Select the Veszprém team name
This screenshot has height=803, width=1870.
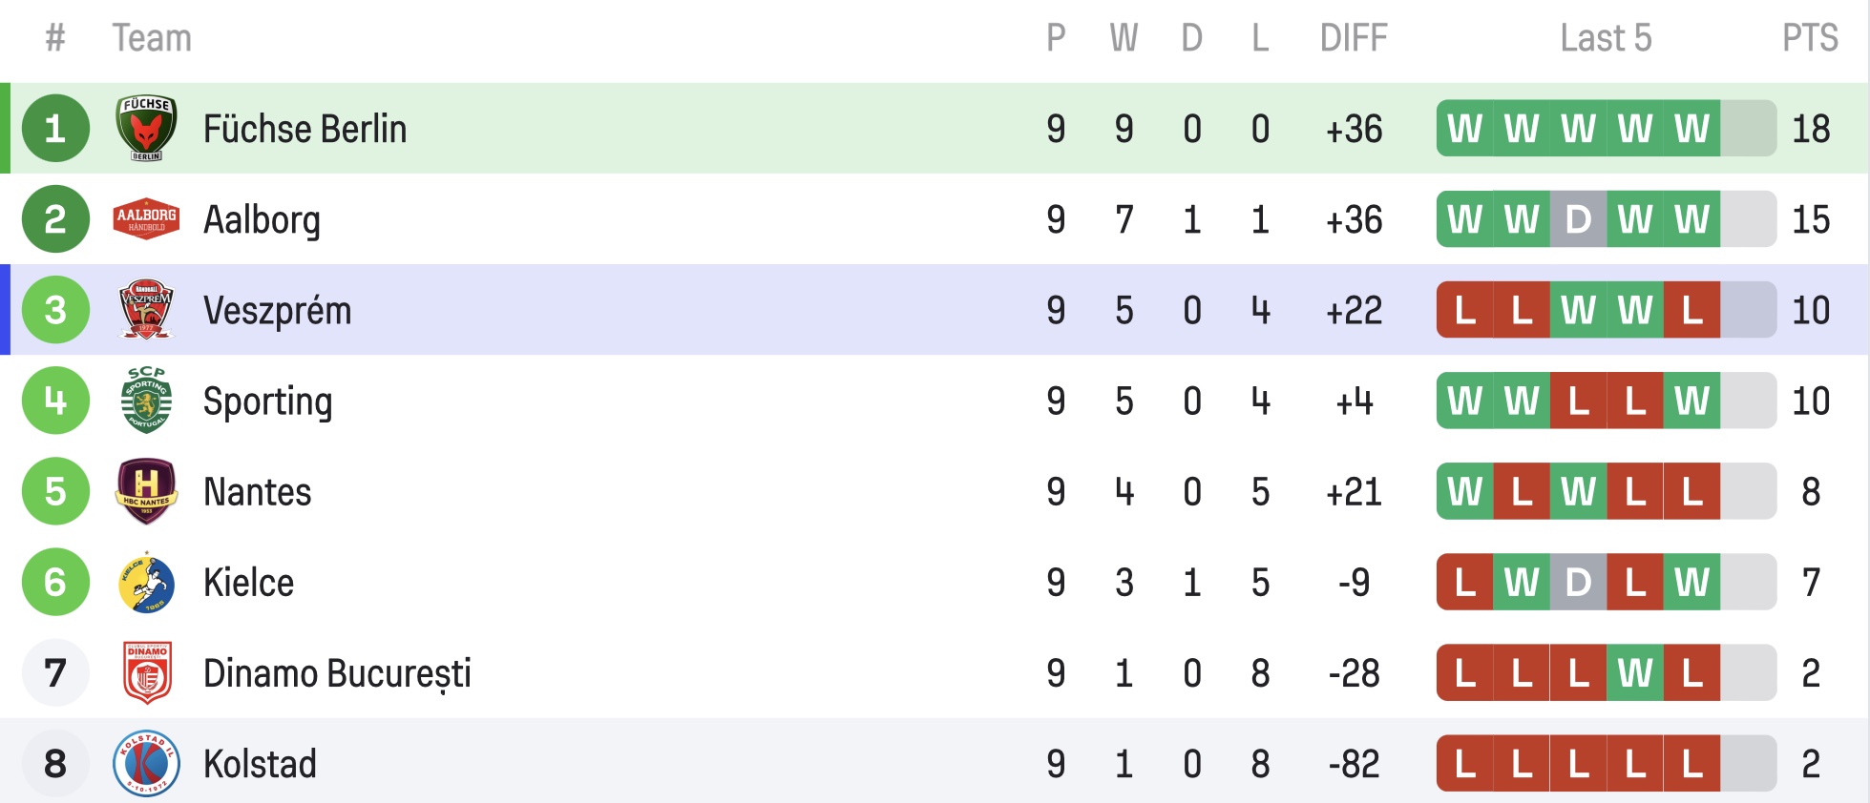click(277, 311)
